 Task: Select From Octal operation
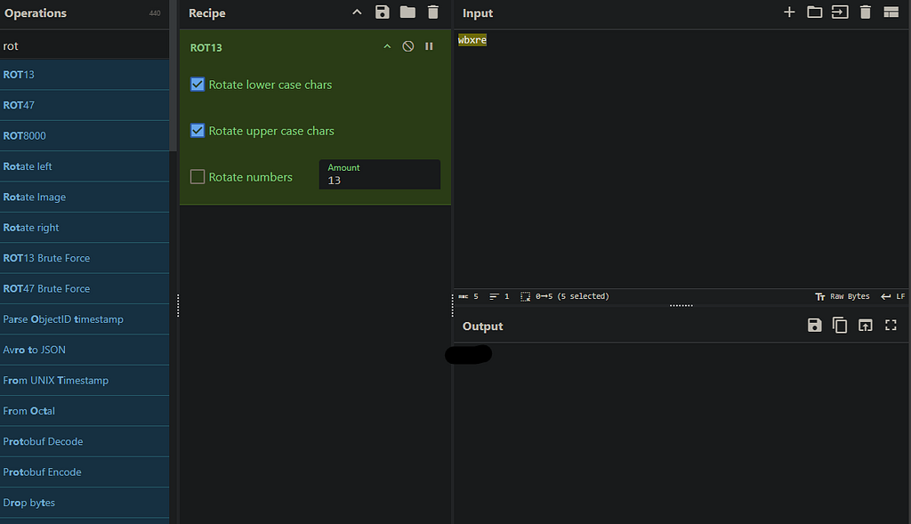click(x=85, y=411)
